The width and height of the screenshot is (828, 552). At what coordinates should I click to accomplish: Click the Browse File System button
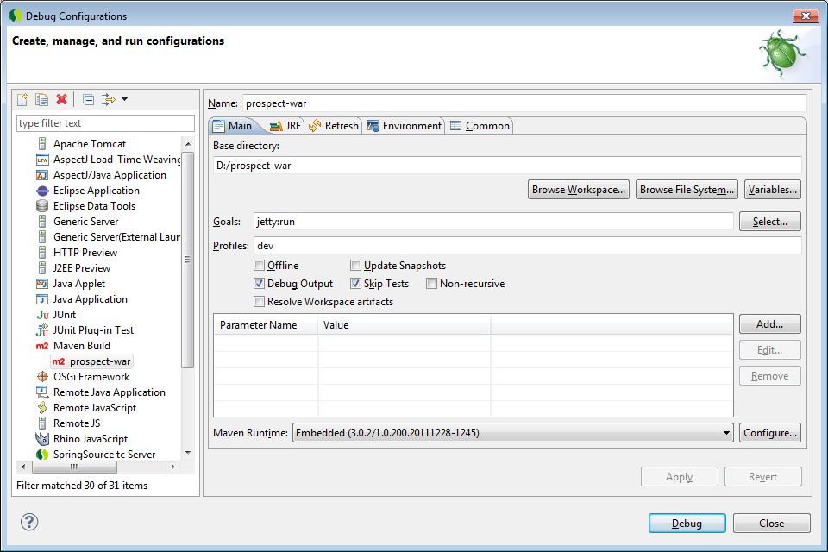point(687,190)
